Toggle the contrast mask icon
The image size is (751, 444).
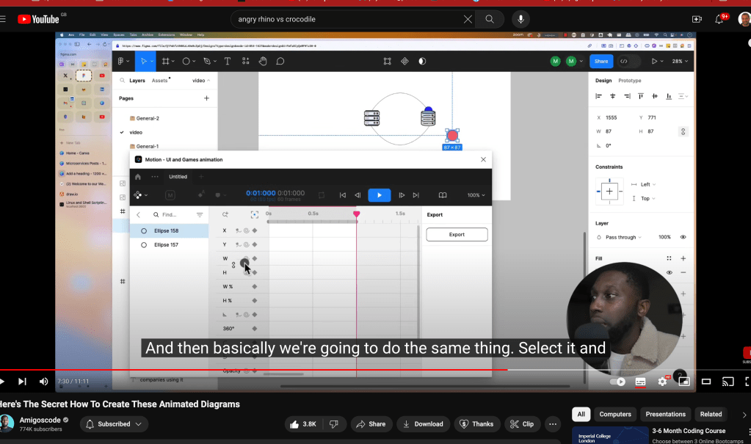point(422,62)
